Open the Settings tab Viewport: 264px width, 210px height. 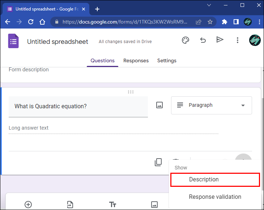(167, 61)
